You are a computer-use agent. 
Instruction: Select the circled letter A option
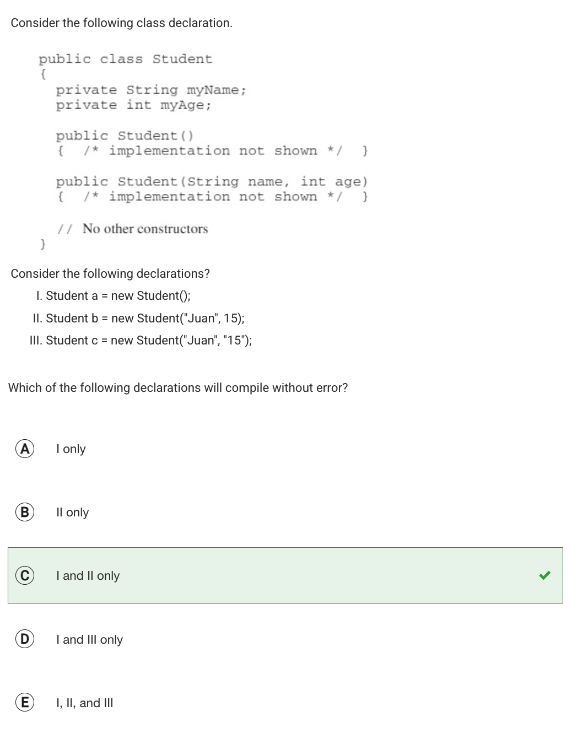(24, 449)
